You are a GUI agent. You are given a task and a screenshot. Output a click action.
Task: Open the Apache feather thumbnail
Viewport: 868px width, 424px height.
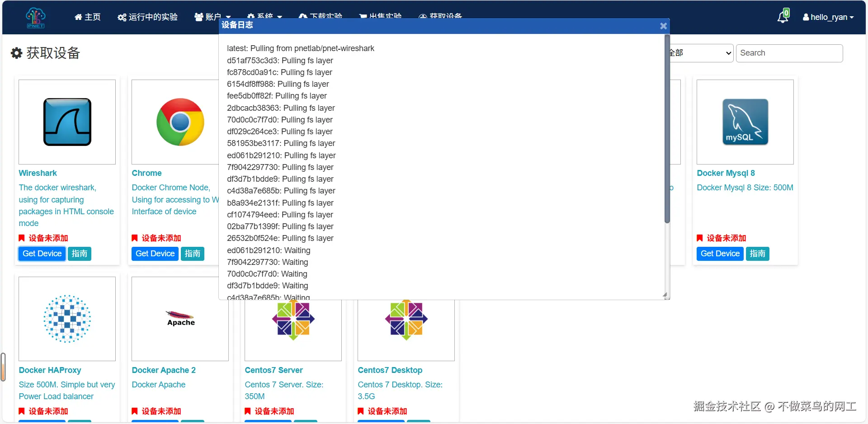click(x=180, y=319)
